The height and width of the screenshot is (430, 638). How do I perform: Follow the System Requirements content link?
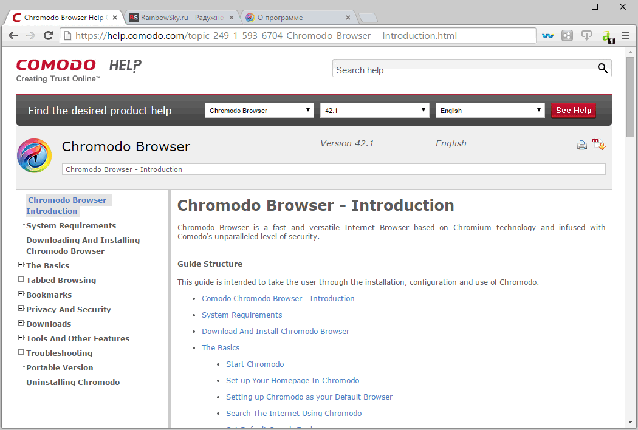tap(242, 315)
